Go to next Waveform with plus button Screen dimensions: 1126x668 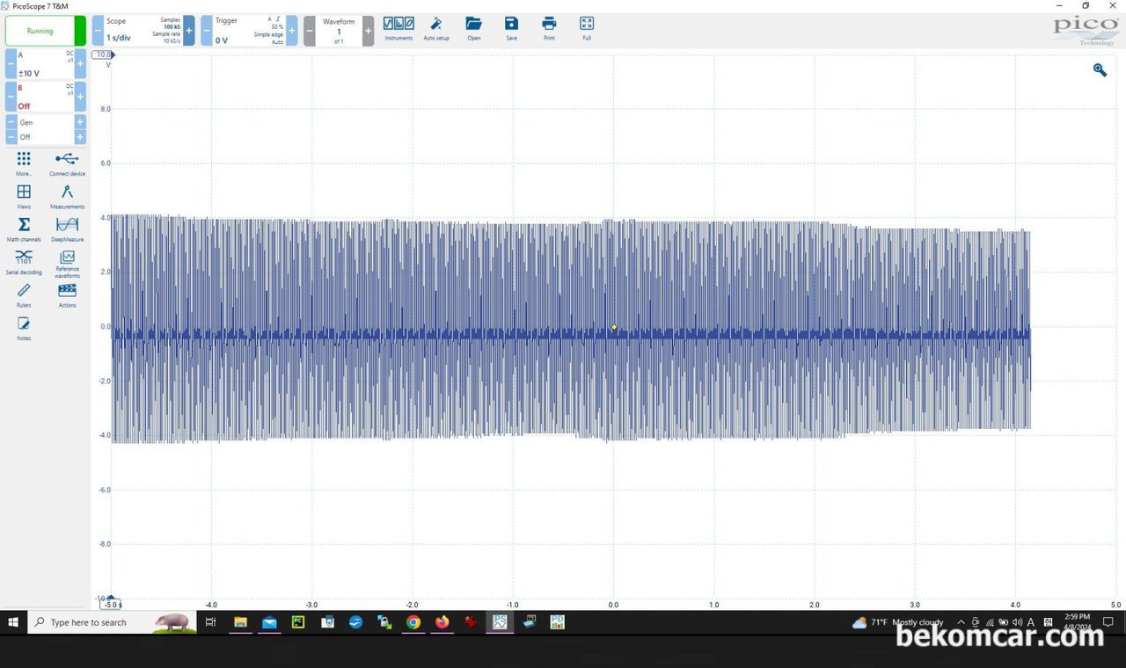pyautogui.click(x=368, y=31)
